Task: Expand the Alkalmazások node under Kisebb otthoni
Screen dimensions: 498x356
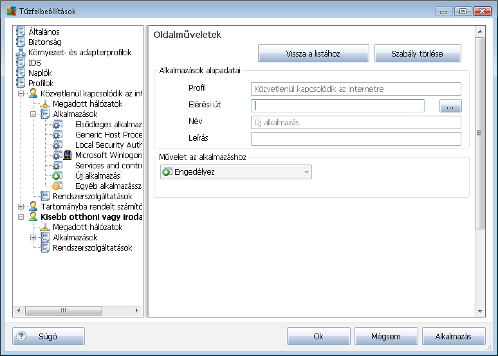Action: 33,237
